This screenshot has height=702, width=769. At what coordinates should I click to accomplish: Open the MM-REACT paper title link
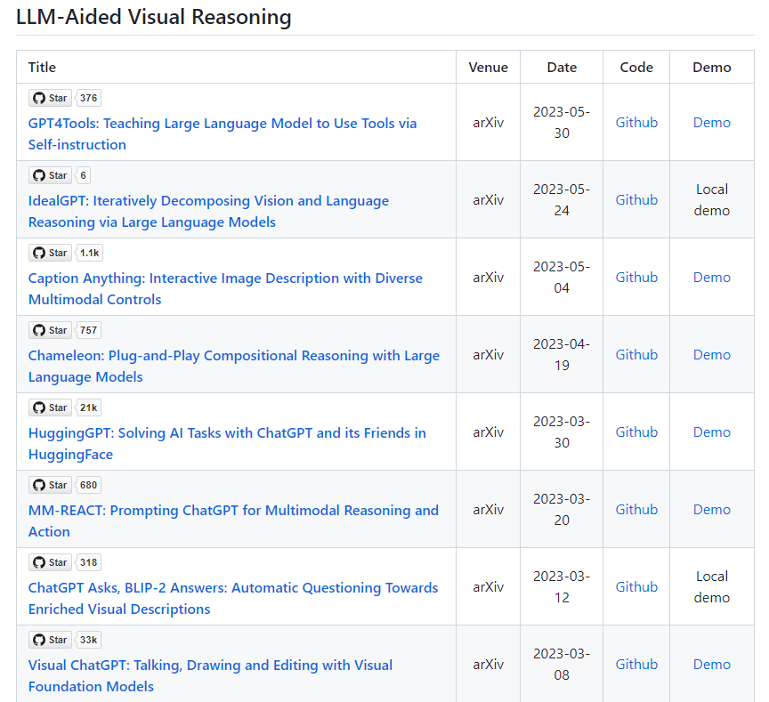click(233, 521)
